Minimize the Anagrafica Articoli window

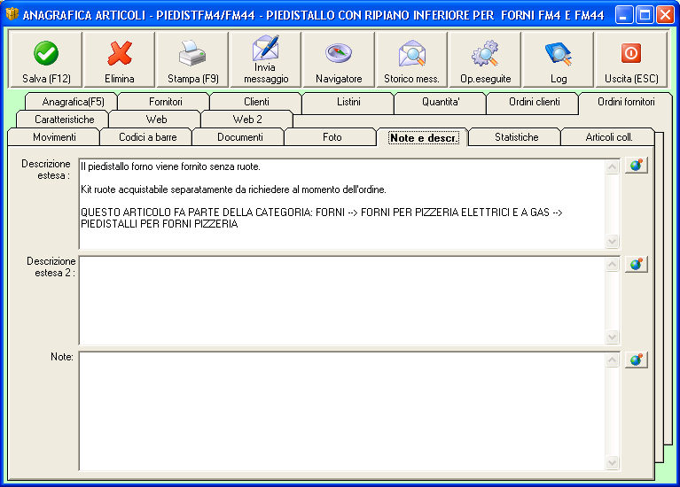[x=623, y=15]
